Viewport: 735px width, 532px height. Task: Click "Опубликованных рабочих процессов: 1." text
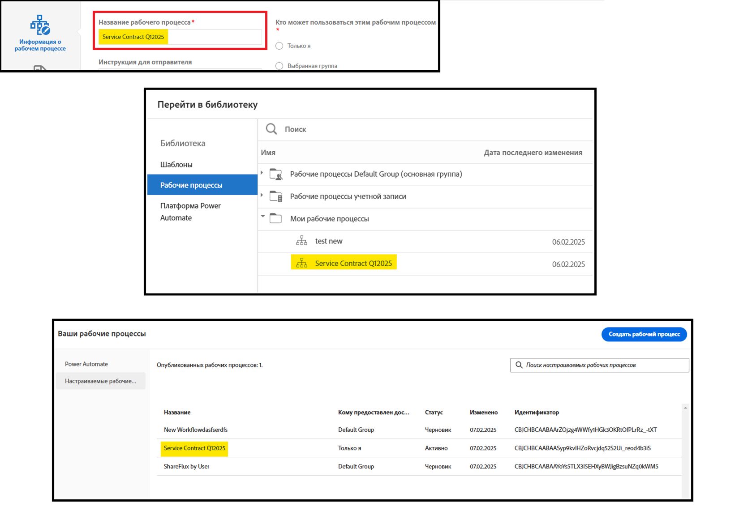point(210,365)
